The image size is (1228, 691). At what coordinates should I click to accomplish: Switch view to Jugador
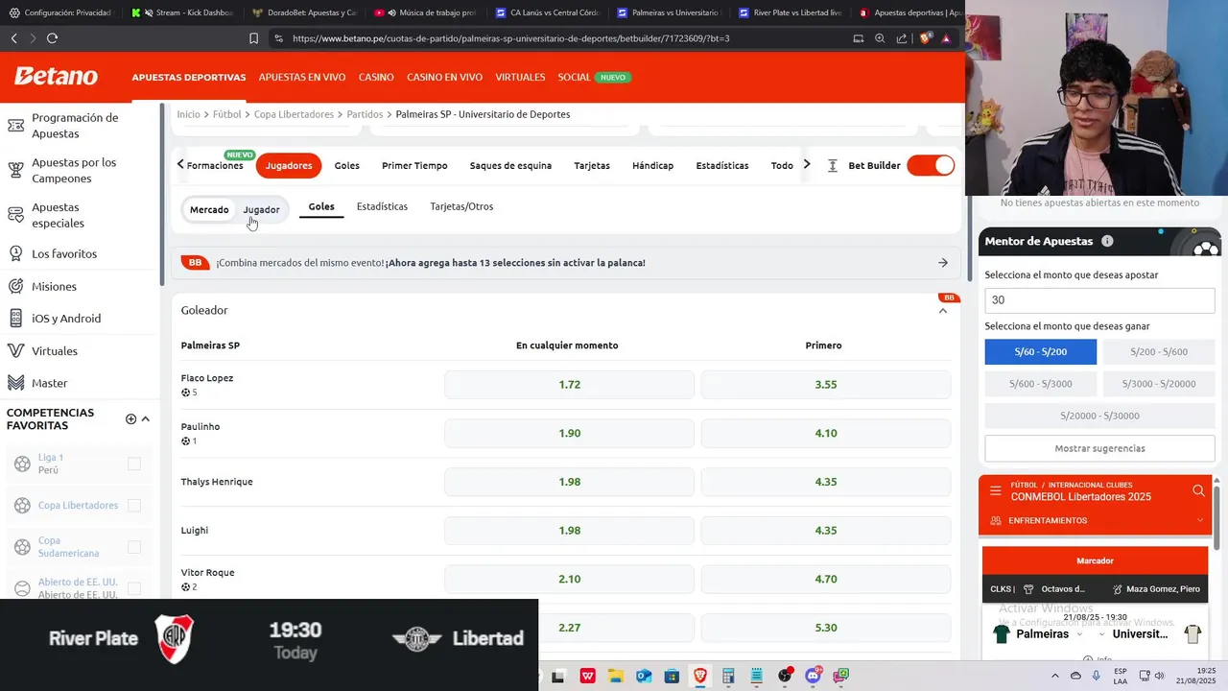261,209
